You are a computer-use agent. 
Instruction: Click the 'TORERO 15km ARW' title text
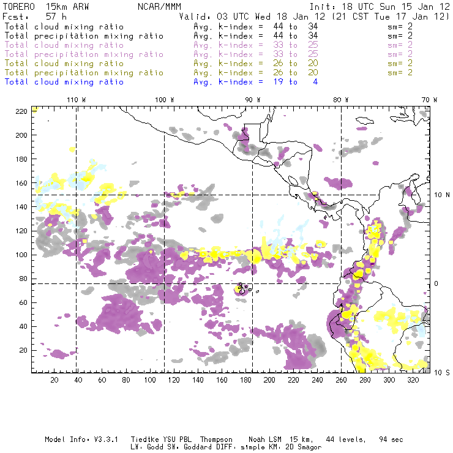(x=46, y=7)
